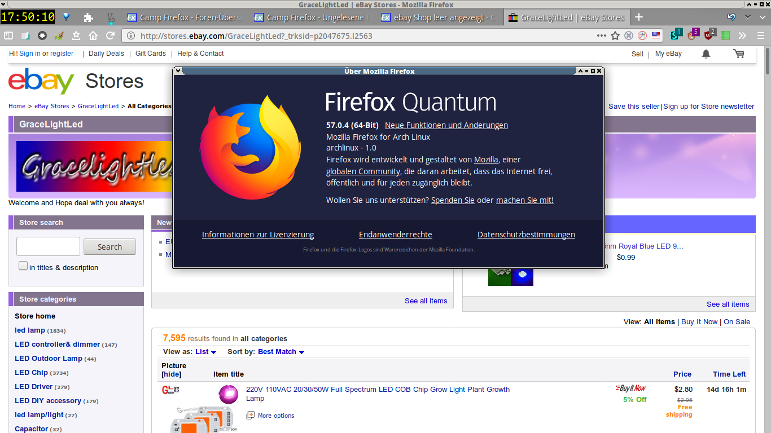Open a new tab with the plus button
The image size is (771, 433).
[639, 17]
